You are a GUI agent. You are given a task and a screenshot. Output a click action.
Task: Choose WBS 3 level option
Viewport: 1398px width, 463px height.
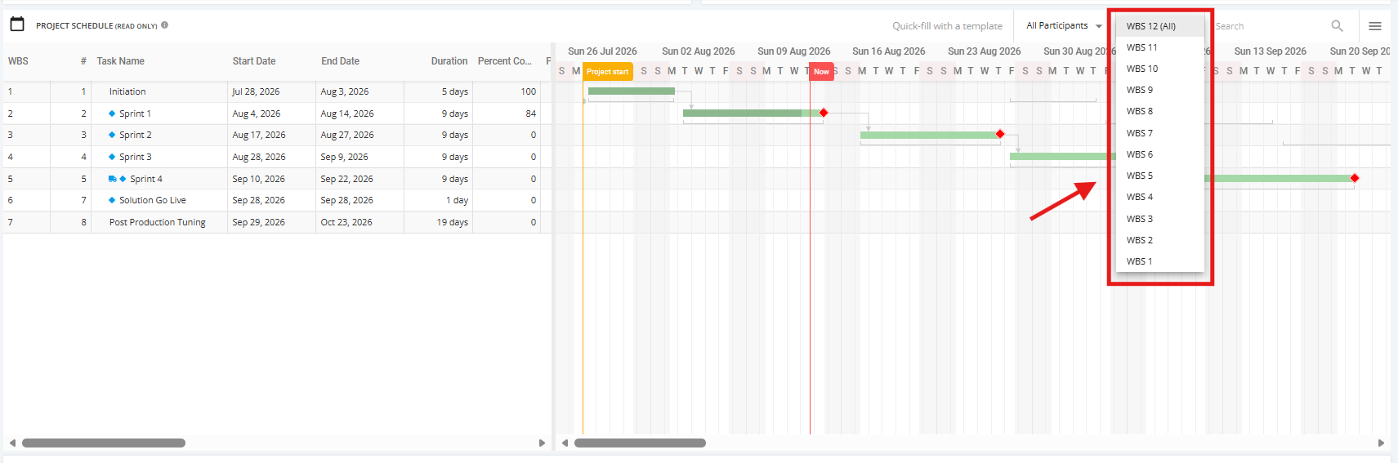[1160, 219]
